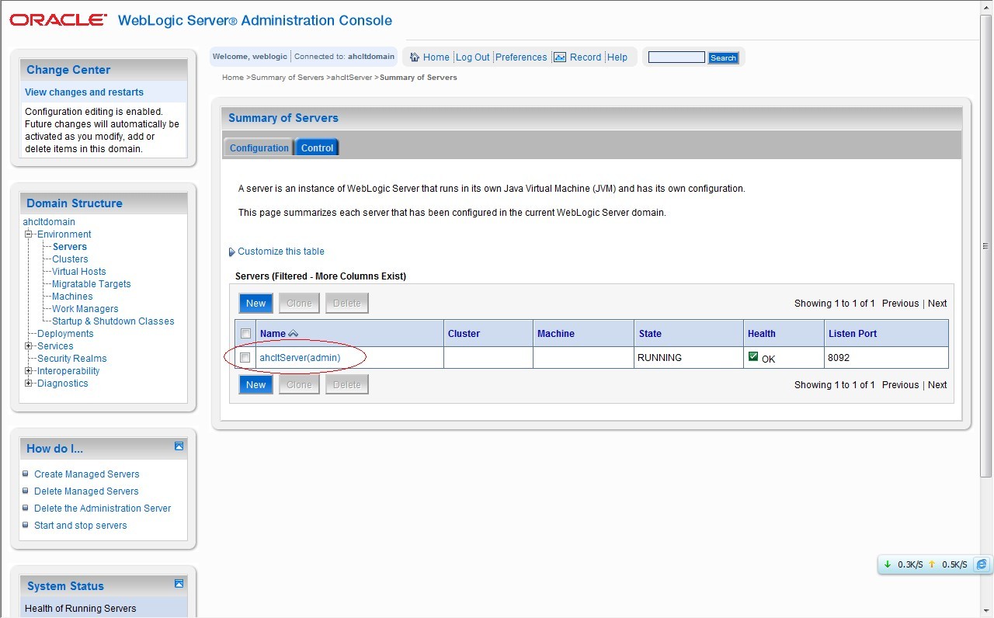This screenshot has width=994, height=618.
Task: Select Security Realms in Domain Structure
Action: tap(72, 359)
